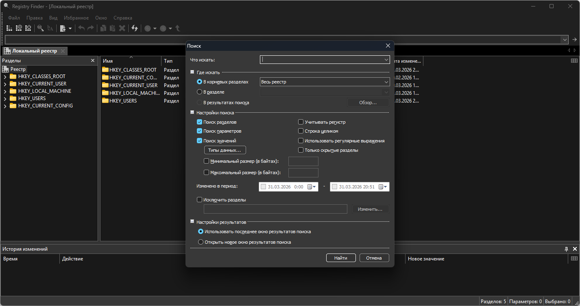Uncheck the Поиск разделов checkbox
Screen dimensions: 580x306
click(x=199, y=122)
